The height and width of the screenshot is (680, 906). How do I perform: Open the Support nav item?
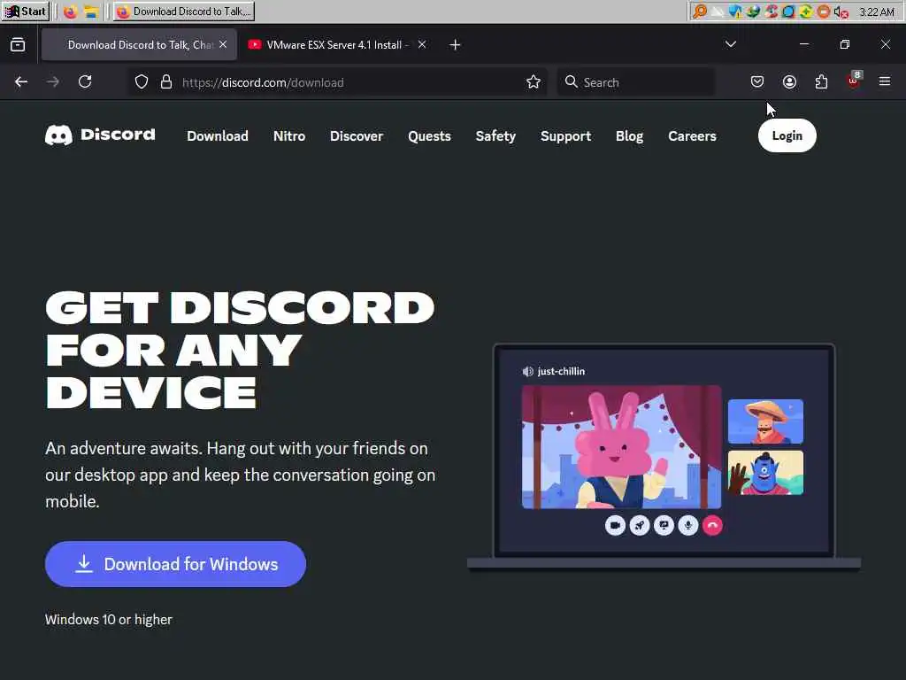click(565, 135)
